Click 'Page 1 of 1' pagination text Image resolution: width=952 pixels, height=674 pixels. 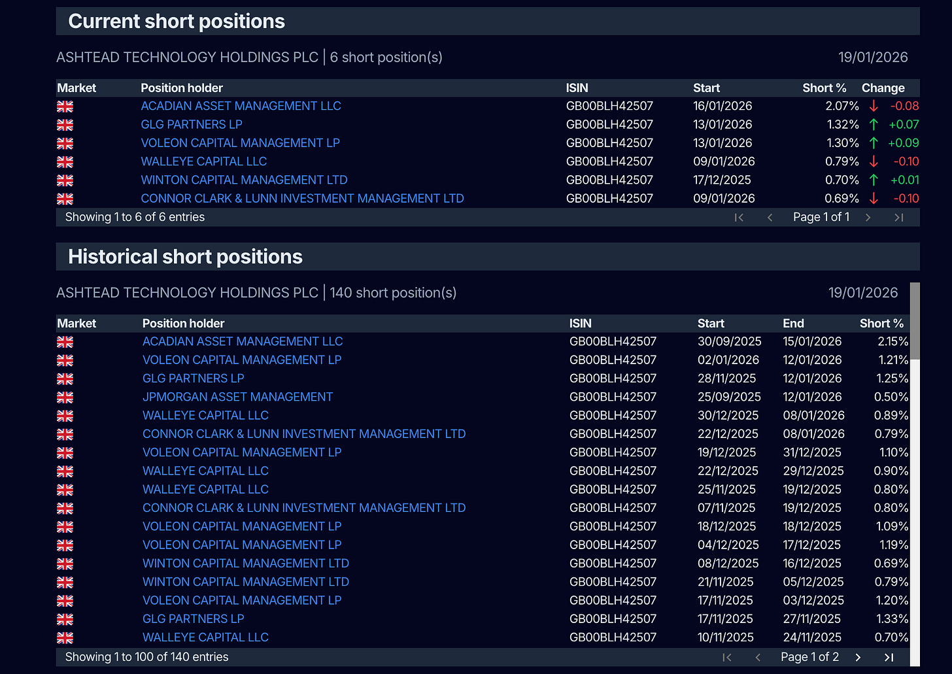click(x=821, y=217)
